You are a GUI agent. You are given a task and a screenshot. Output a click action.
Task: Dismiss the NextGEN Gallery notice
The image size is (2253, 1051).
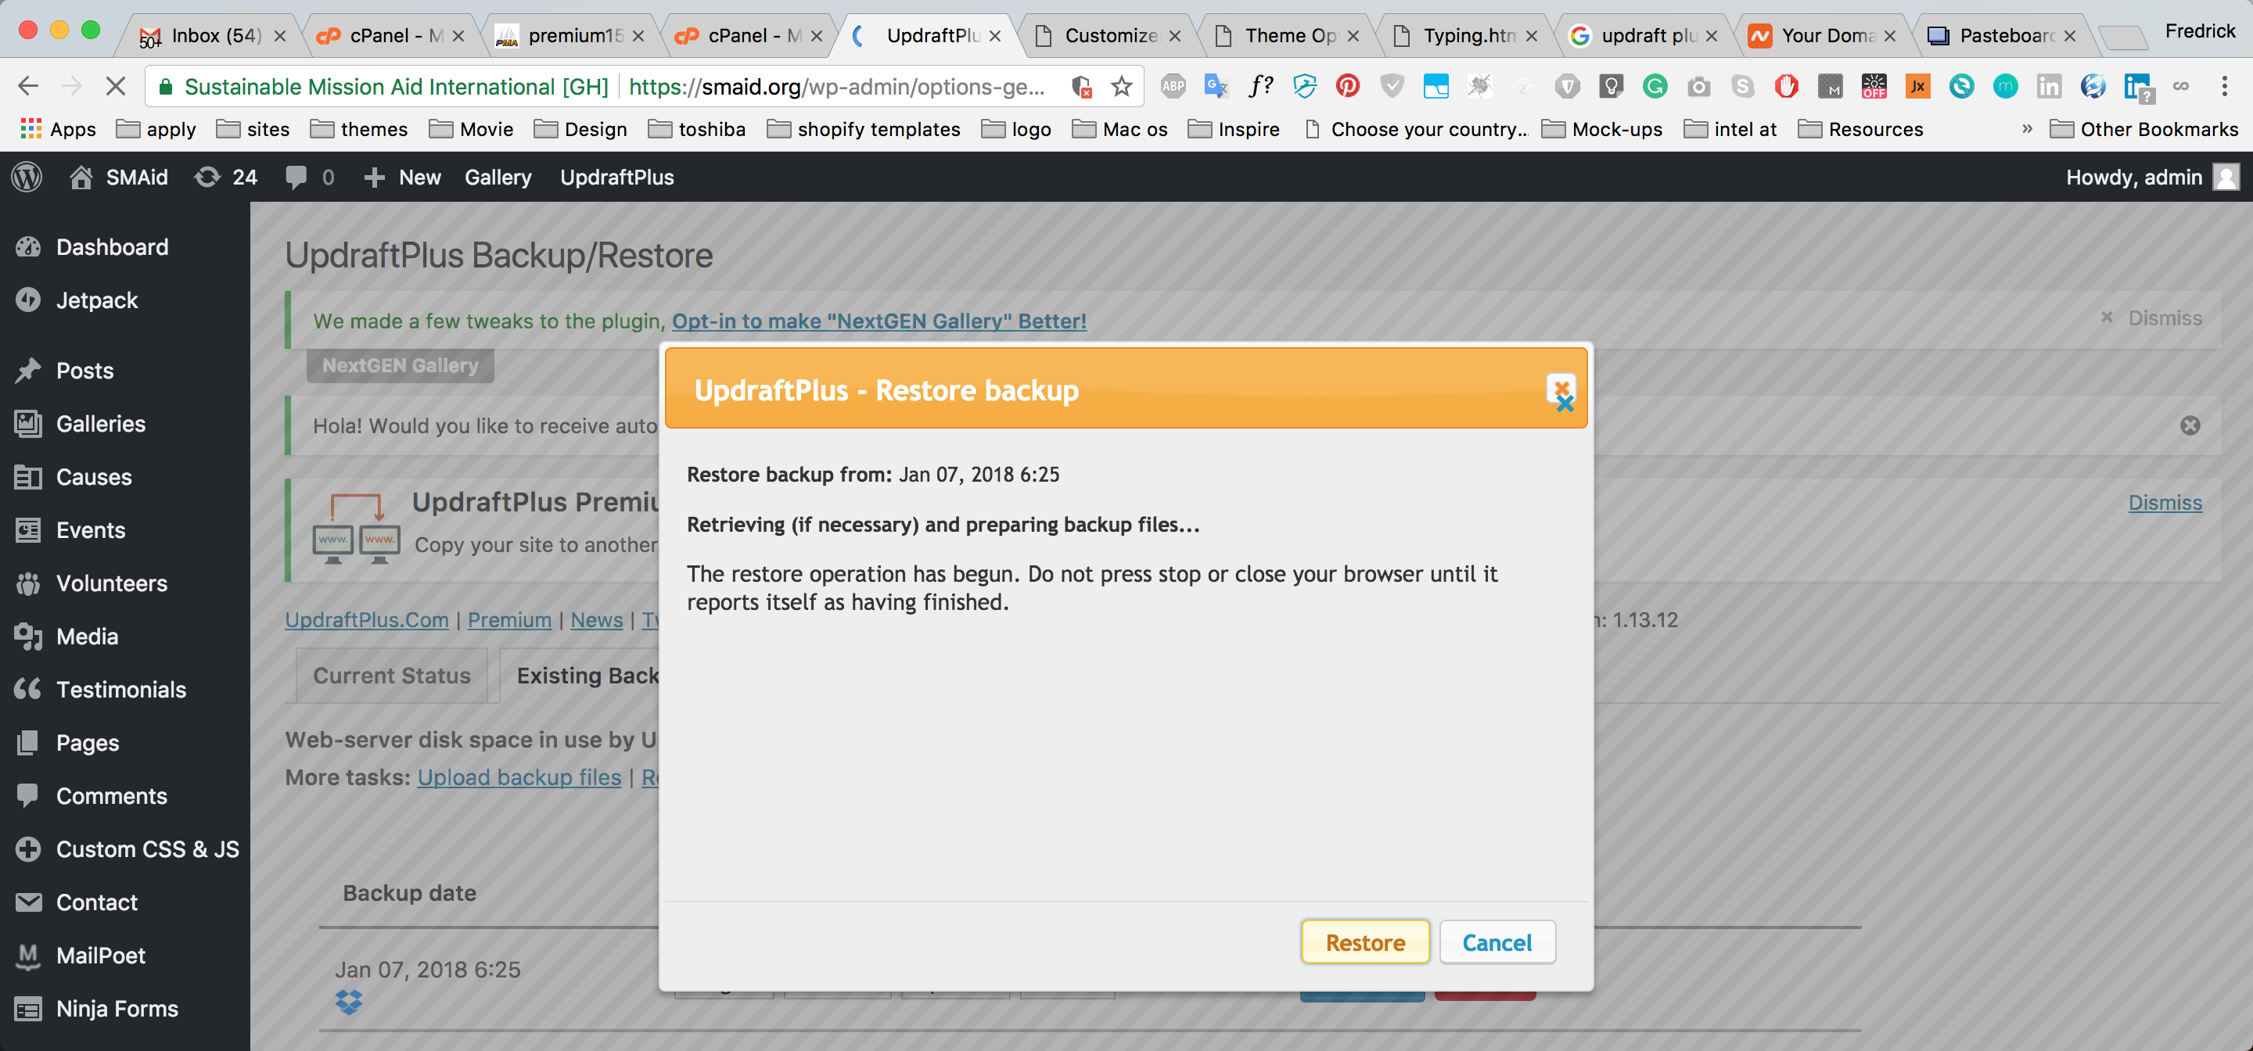click(2151, 318)
